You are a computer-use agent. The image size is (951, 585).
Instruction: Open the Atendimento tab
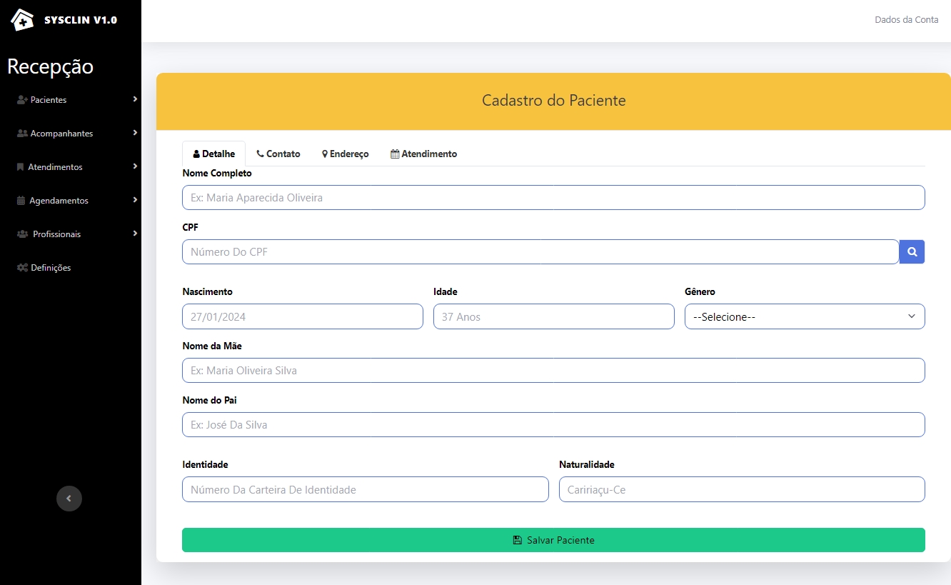point(423,154)
